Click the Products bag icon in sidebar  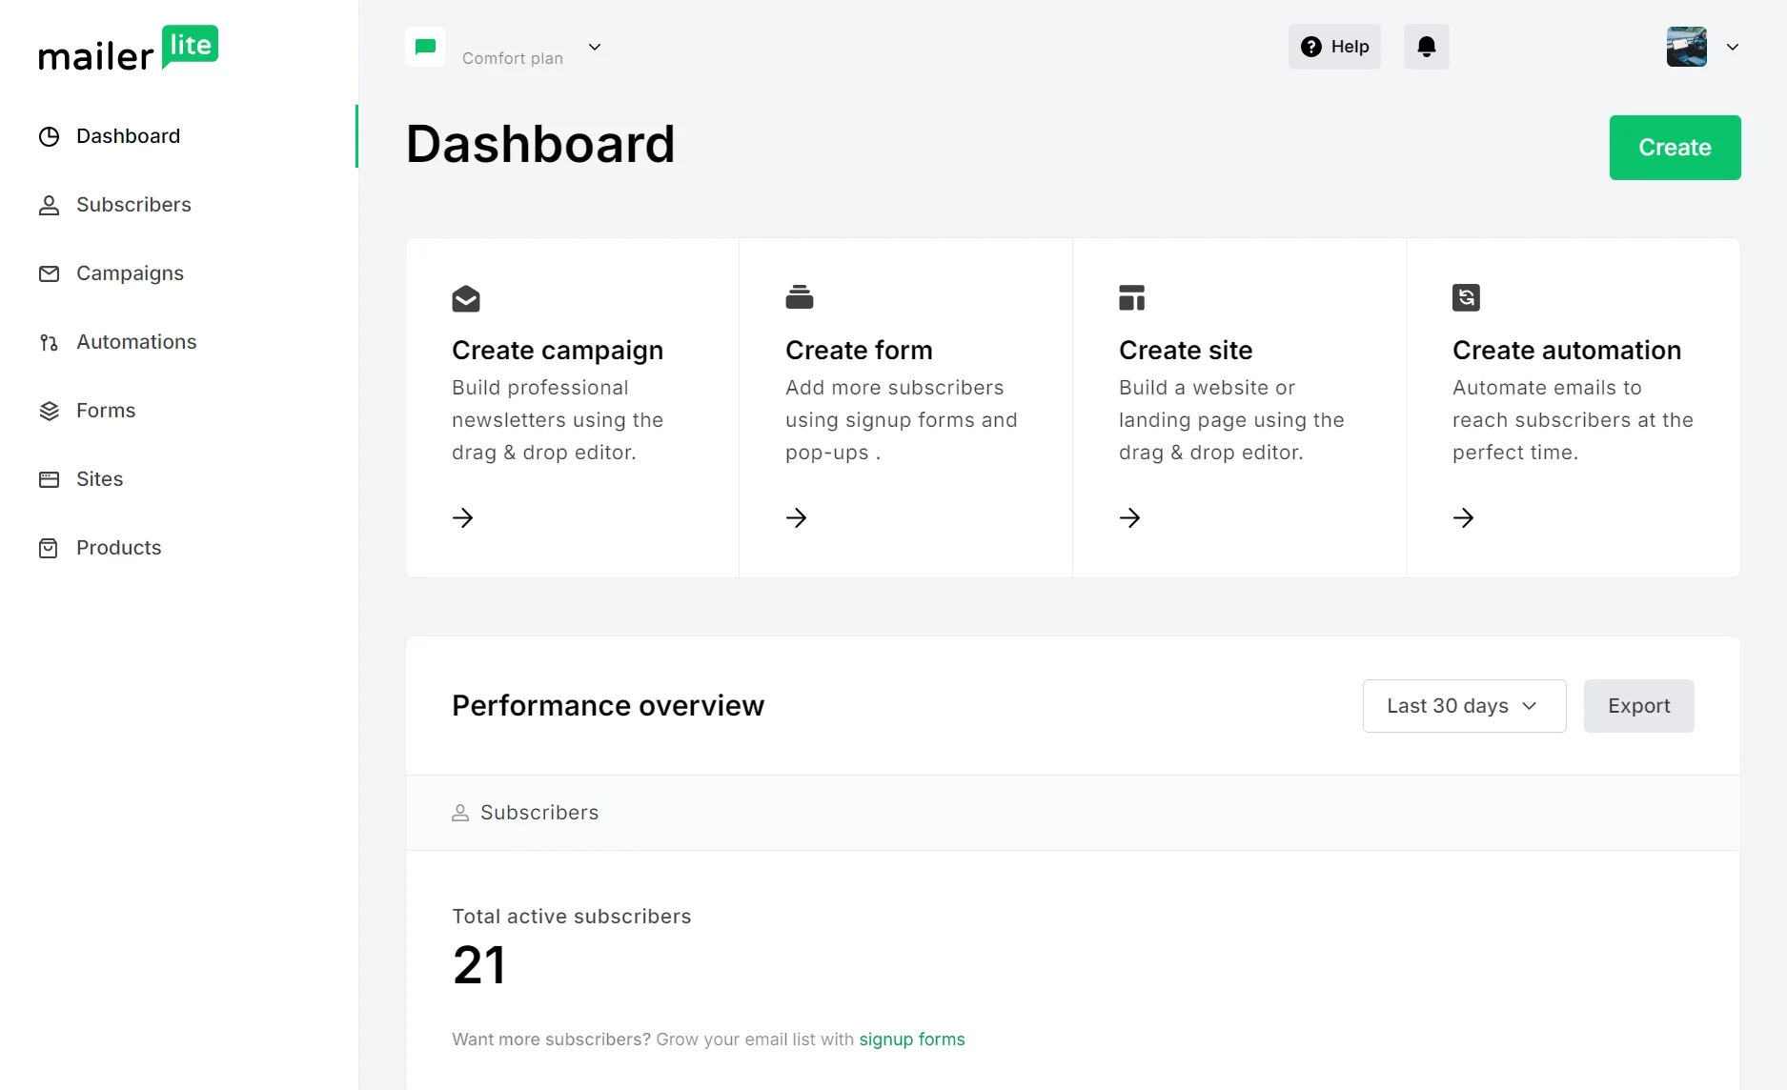pyautogui.click(x=49, y=548)
